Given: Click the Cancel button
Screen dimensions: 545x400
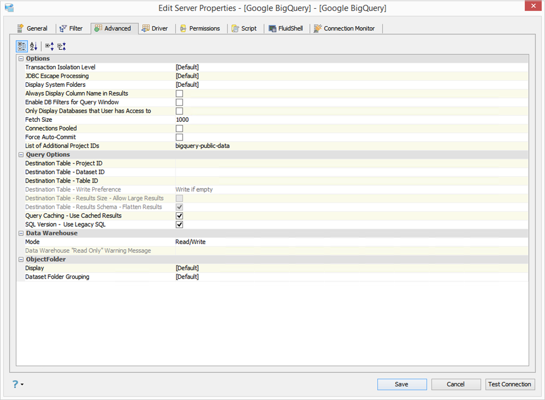Looking at the screenshot, I should [x=456, y=384].
